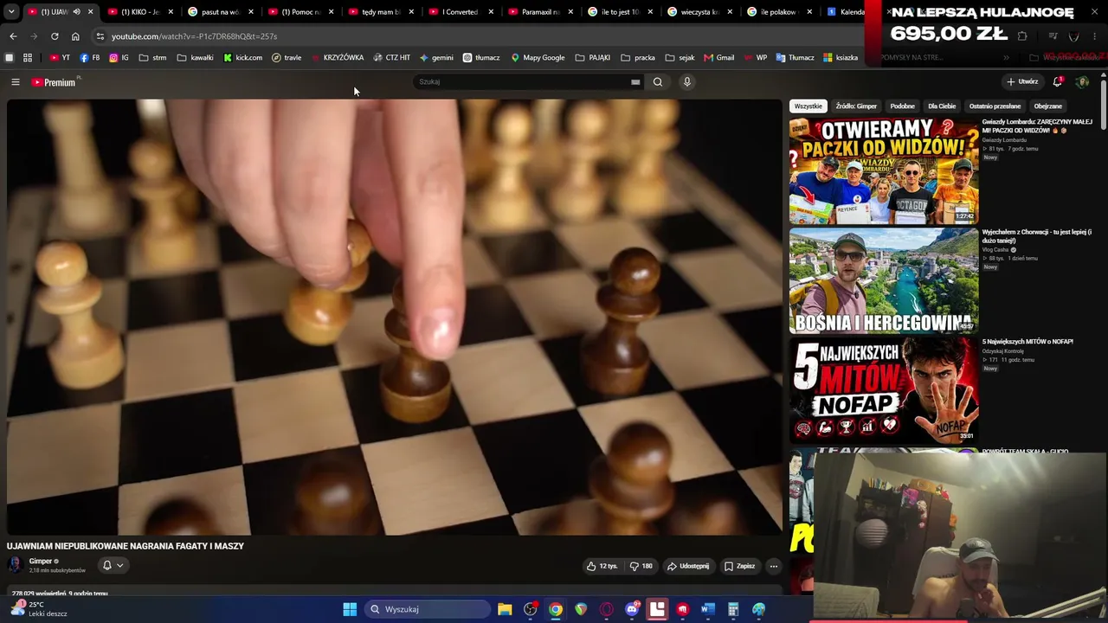Focus the Szukaj search field
The width and height of the screenshot is (1108, 623).
pyautogui.click(x=524, y=82)
